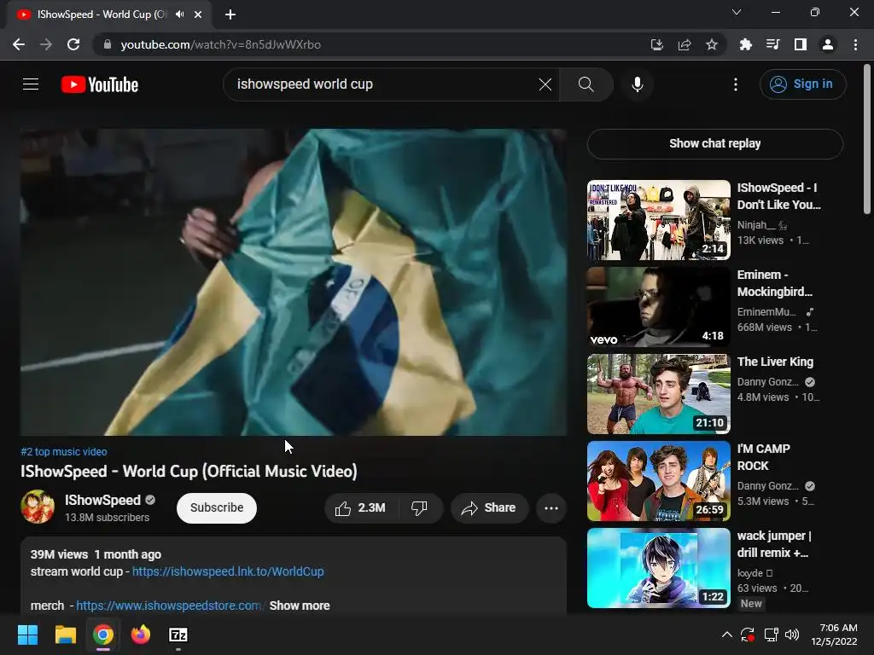This screenshot has height=655, width=874.
Task: Subscribe to IShowSpeed channel
Action: coord(217,508)
